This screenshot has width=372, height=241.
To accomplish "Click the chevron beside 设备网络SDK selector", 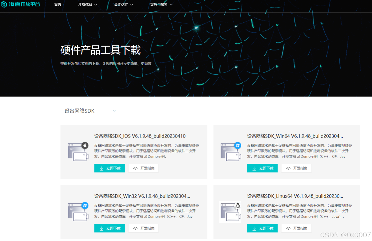I will point(114,111).
